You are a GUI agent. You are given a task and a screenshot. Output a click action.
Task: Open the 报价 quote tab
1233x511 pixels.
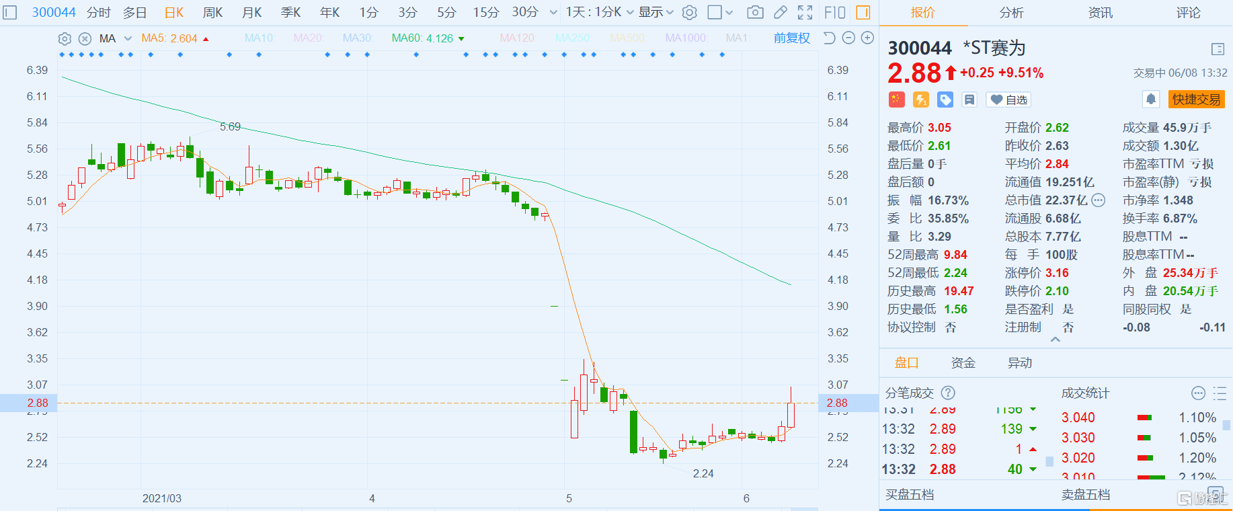[x=923, y=12]
